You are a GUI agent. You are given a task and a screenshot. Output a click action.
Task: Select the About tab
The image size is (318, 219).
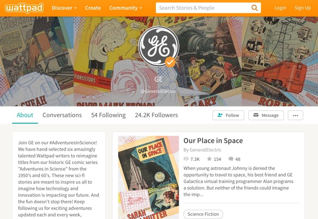(25, 115)
